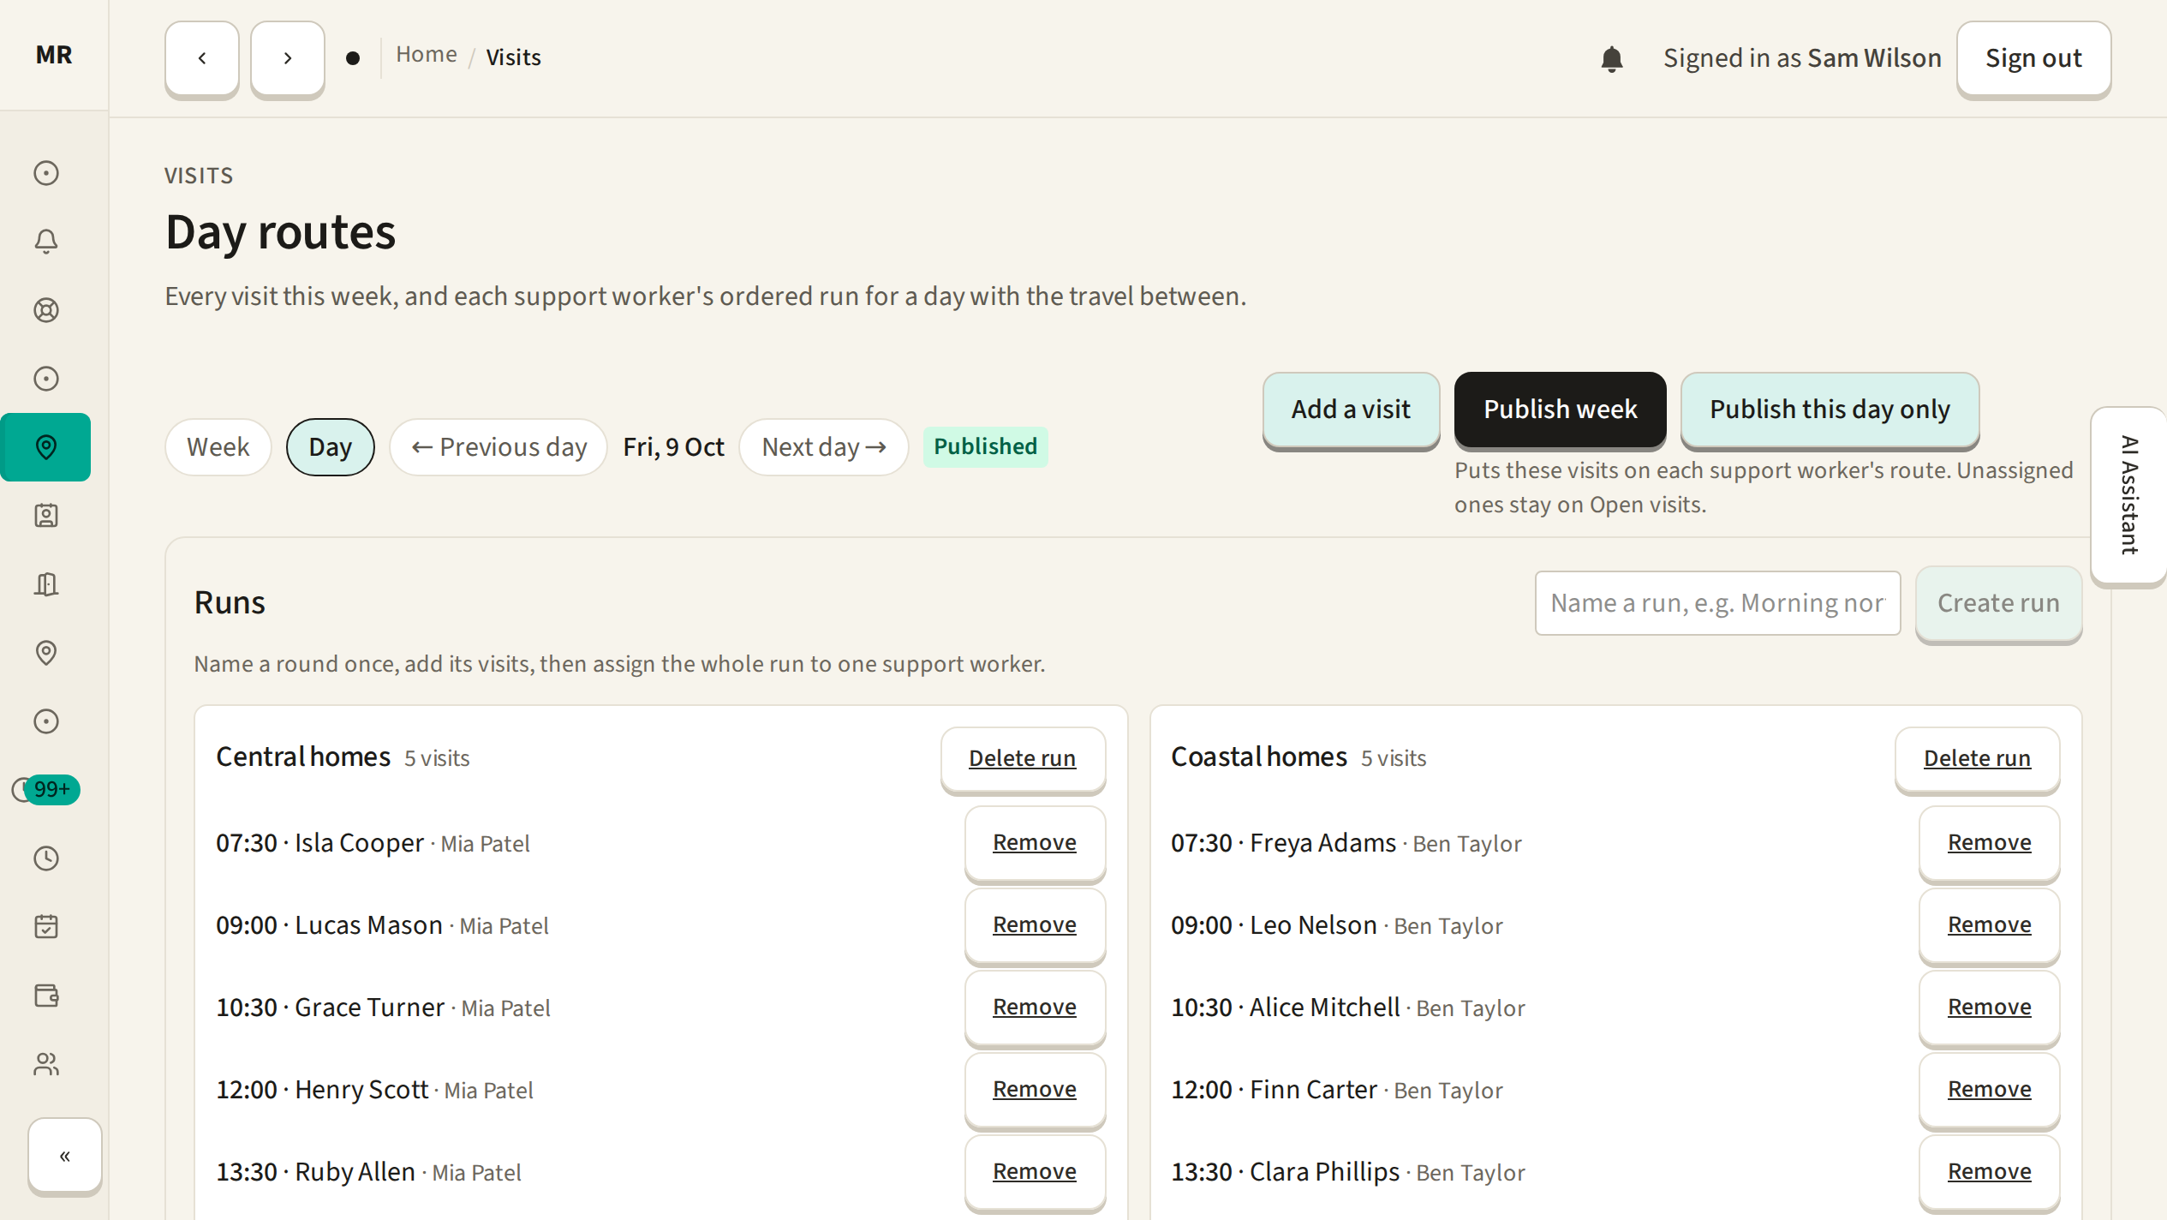Go to Previous day

tap(498, 447)
